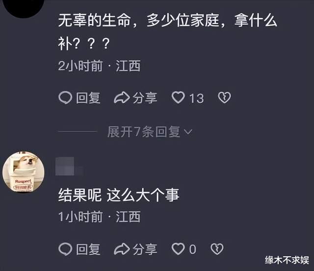Click the like count 13
Viewport: 314px width, 271px height.
point(196,98)
